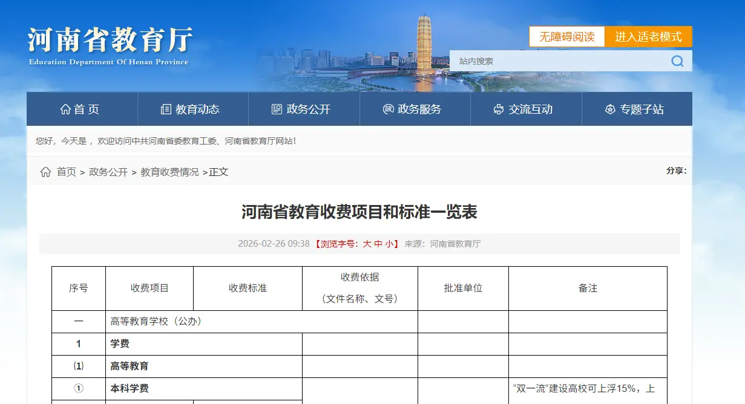745x404 pixels.
Task: Click the 交流互动 icon in navbar
Action: pos(499,109)
